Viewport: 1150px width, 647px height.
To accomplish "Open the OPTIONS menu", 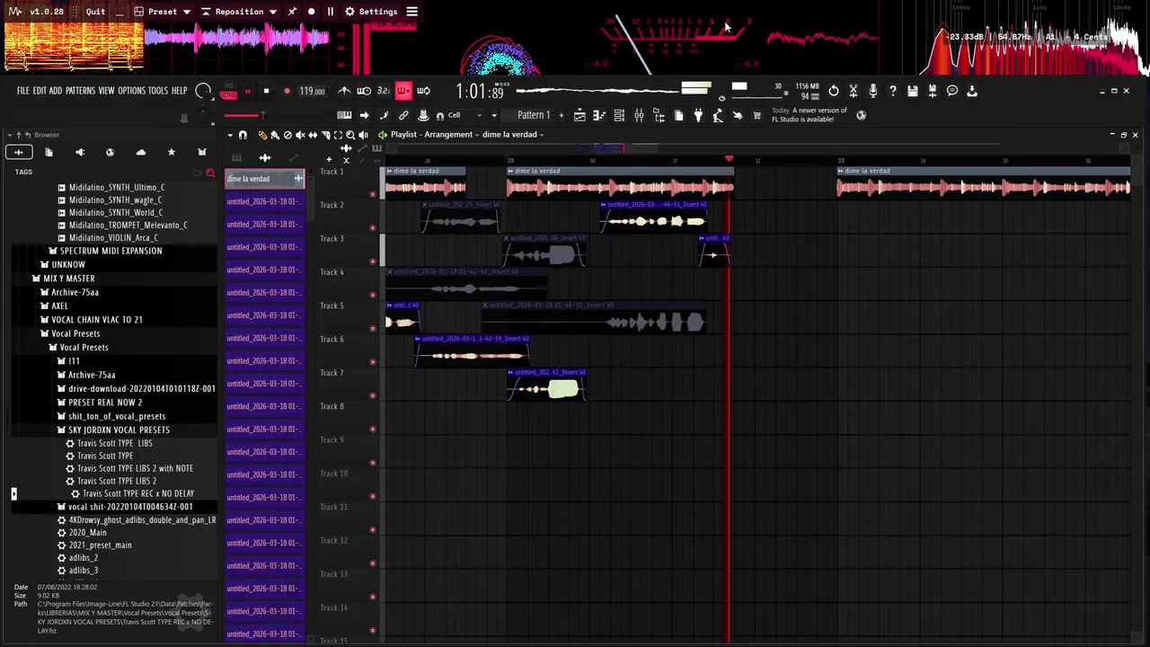I will click(x=131, y=91).
